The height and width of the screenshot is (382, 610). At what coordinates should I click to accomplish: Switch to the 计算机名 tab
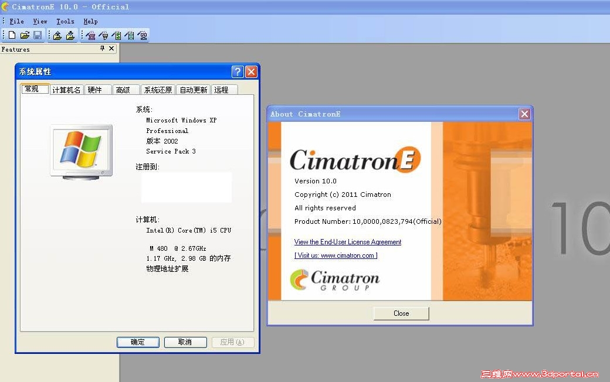pos(66,90)
